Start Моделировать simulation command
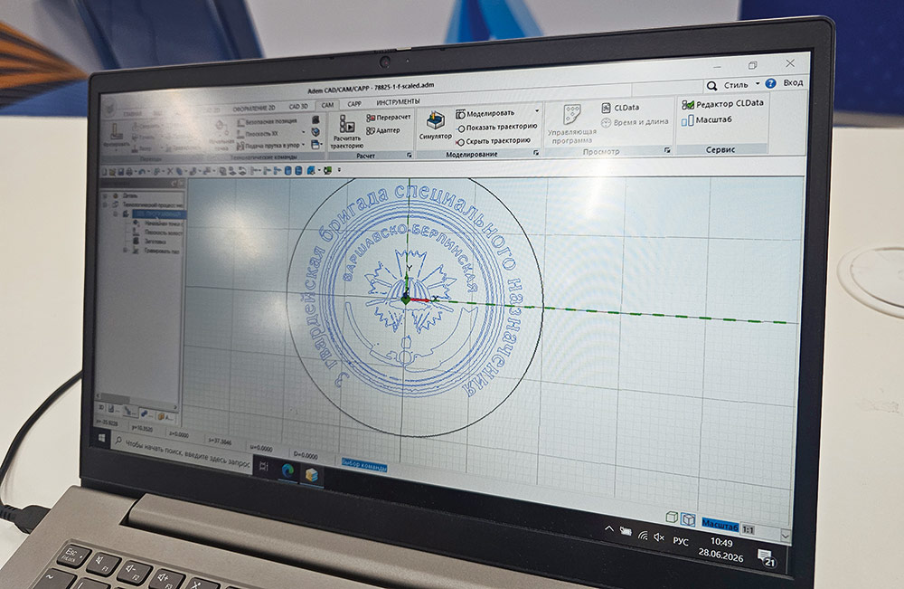Image resolution: width=904 pixels, height=589 pixels. [485, 114]
